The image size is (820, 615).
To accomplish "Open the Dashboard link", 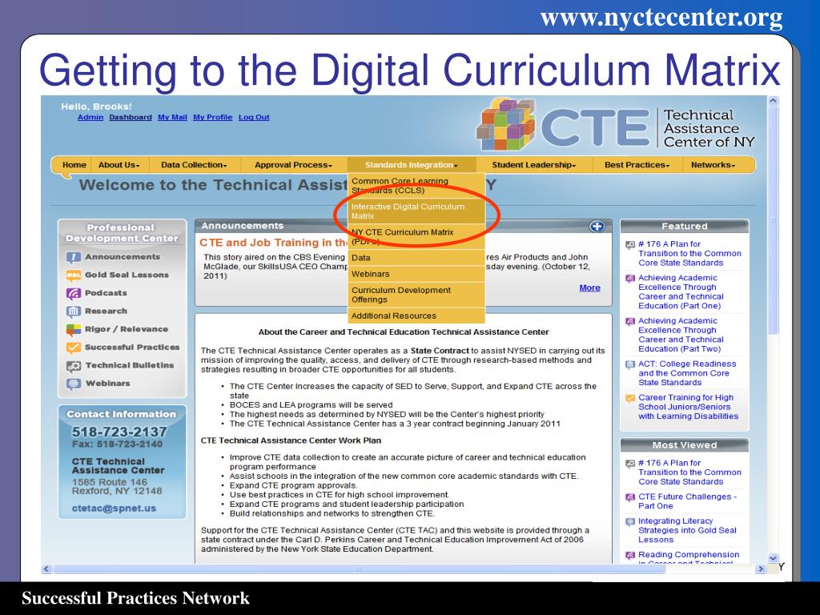I will coord(131,117).
